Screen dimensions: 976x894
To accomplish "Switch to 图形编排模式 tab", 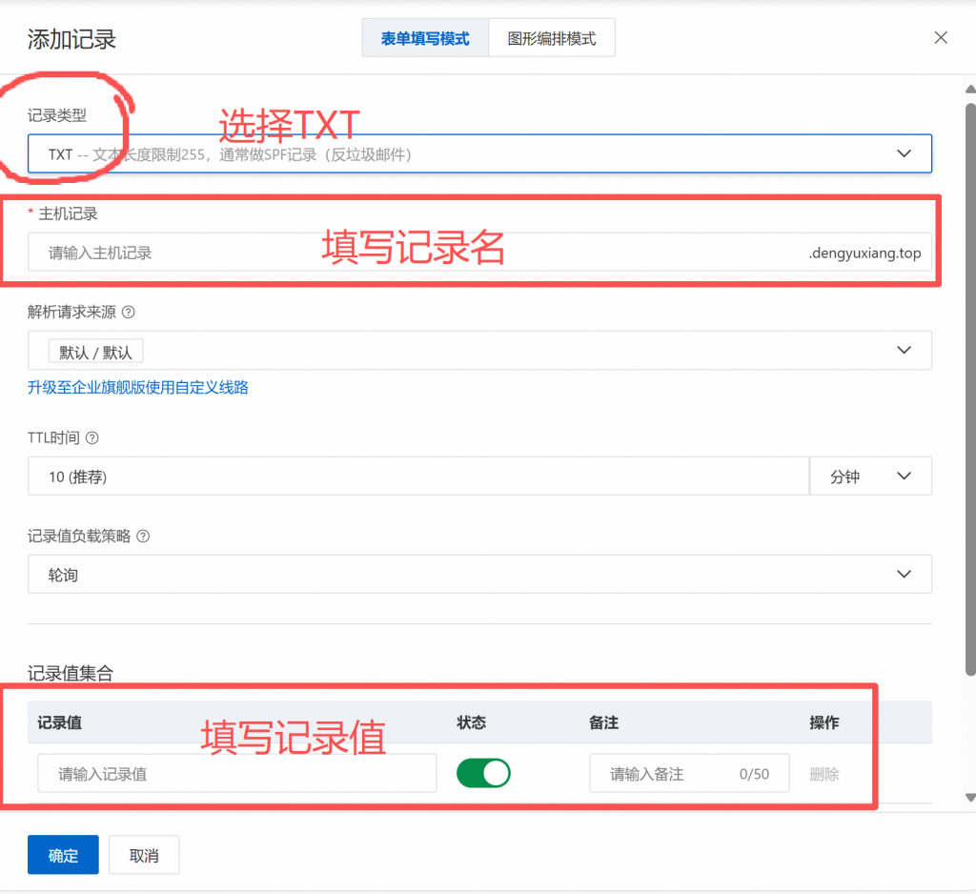I will pos(552,39).
